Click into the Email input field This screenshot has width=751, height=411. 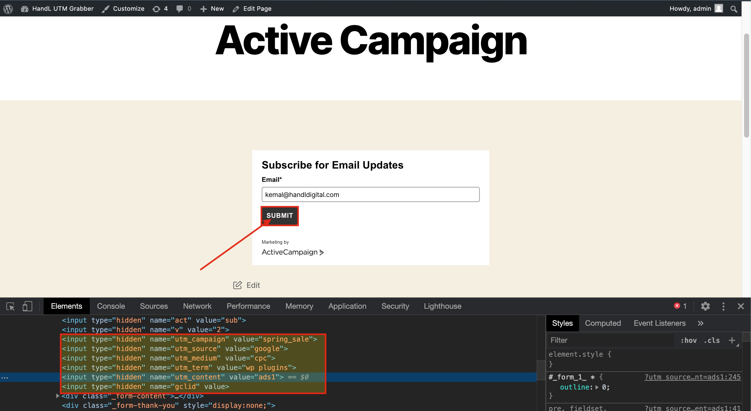(370, 194)
